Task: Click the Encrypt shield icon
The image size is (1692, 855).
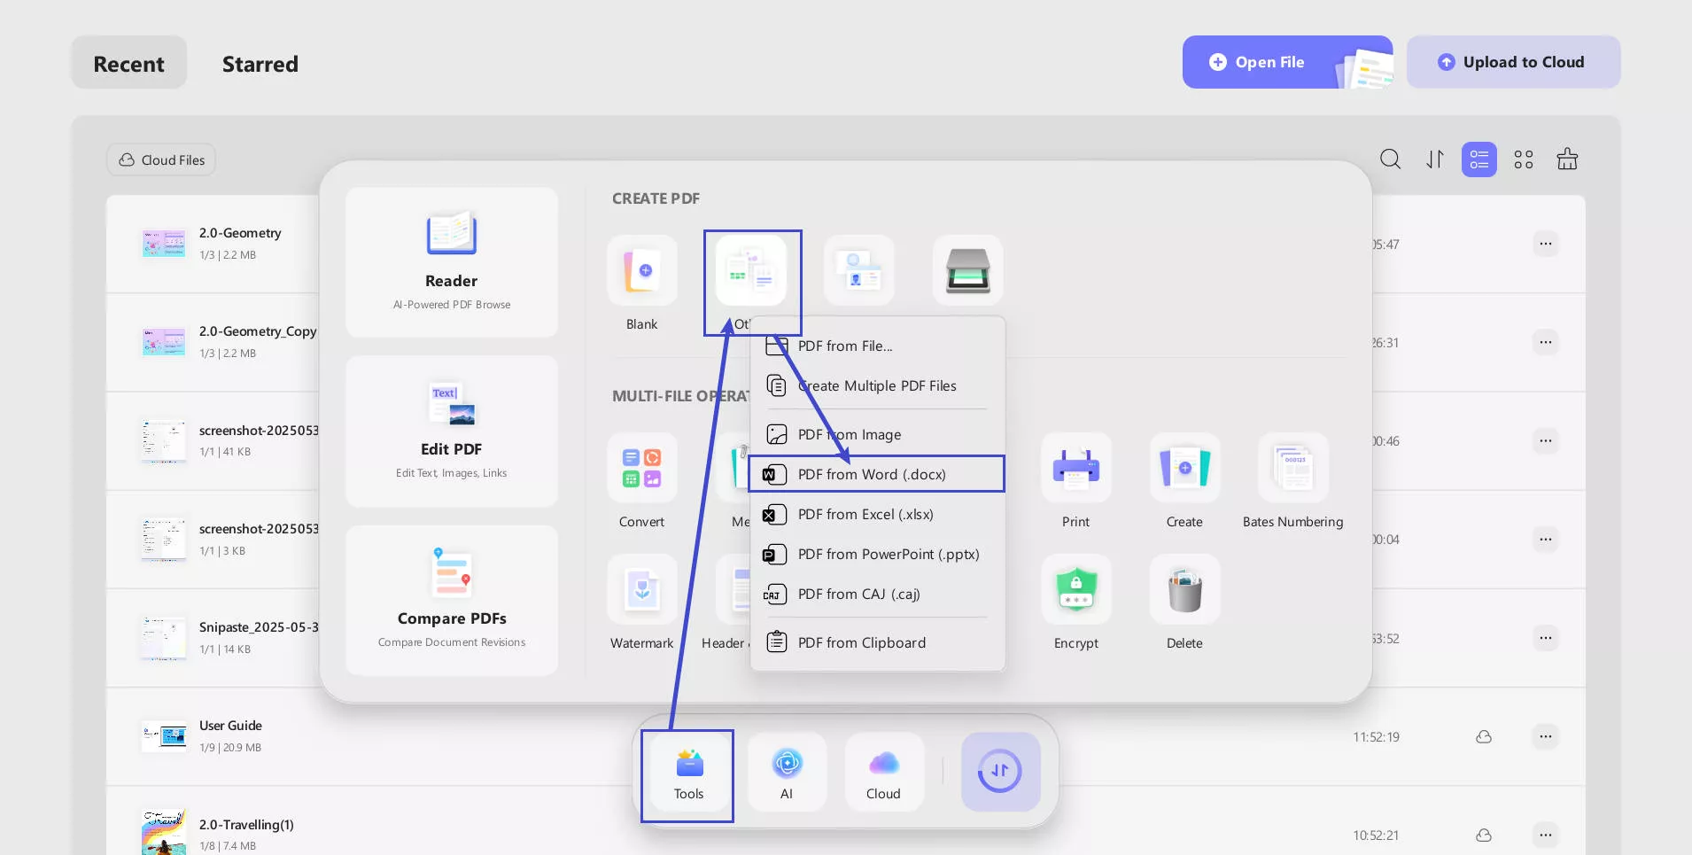Action: (x=1076, y=589)
